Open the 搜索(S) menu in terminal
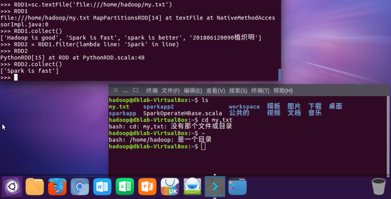This screenshot has height=199, width=391. [238, 91]
